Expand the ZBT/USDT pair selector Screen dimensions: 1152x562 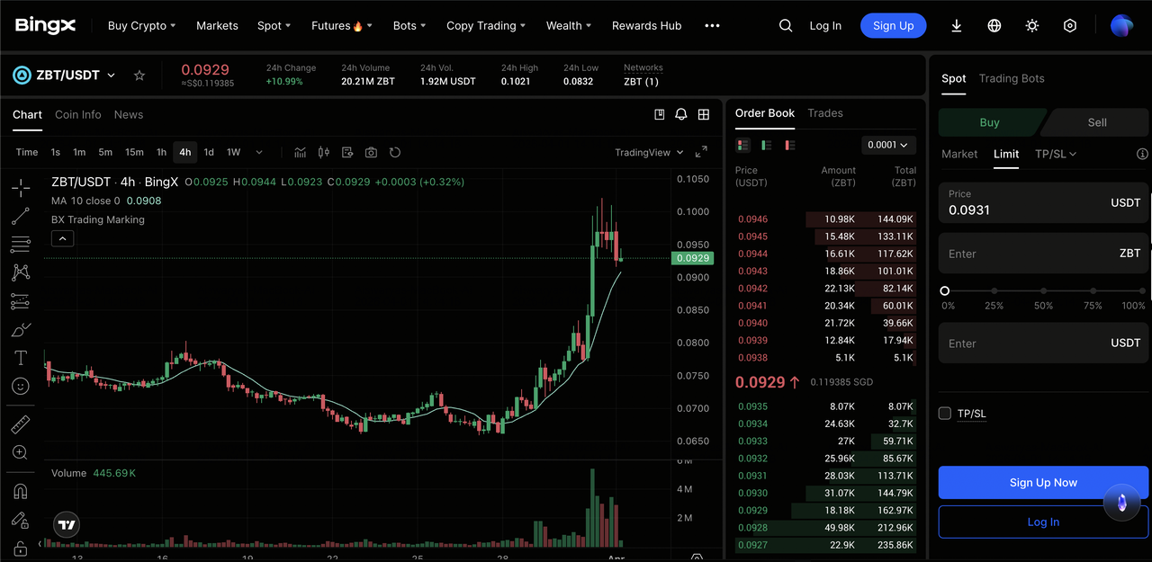pyautogui.click(x=112, y=76)
